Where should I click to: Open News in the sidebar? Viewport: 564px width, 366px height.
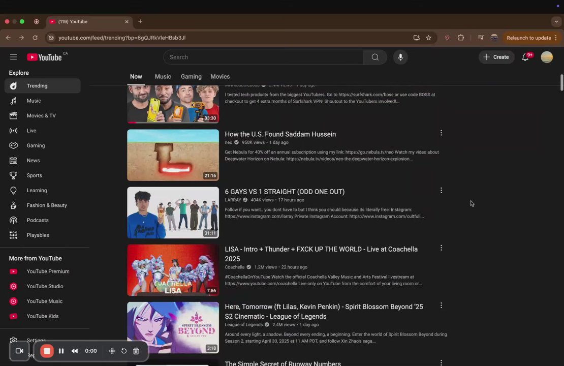[x=43, y=161]
